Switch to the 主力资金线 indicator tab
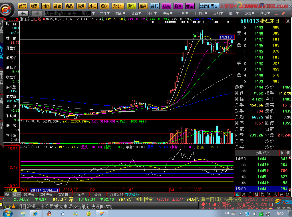292x217 pixels. tap(115, 194)
